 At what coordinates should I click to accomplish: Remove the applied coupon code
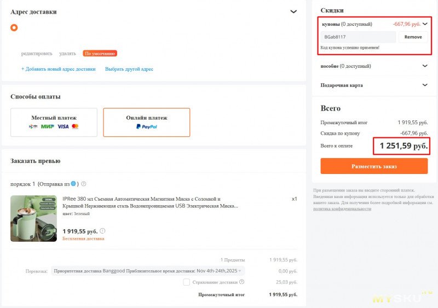[x=413, y=37]
